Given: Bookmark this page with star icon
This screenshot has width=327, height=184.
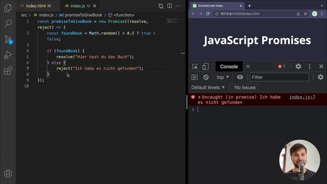Looking at the screenshot, I should coord(306,14).
